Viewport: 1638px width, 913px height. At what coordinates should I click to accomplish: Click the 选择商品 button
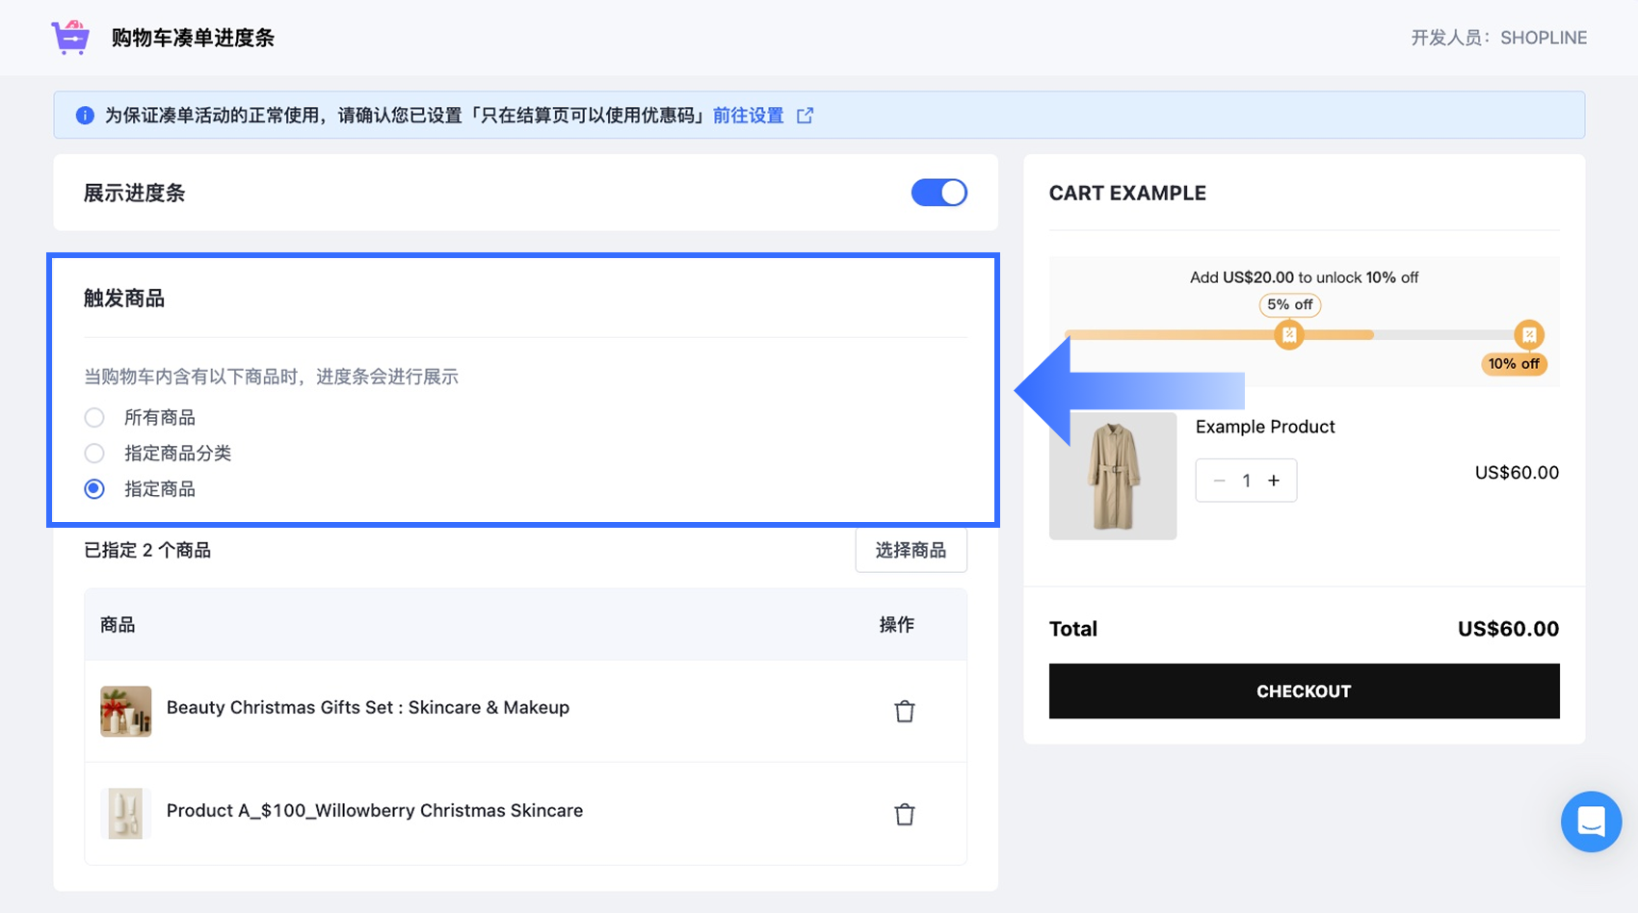tap(911, 551)
